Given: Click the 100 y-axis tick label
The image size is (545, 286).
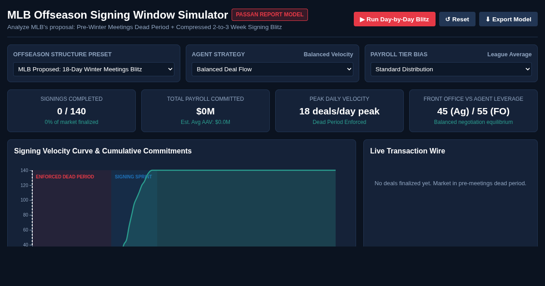Looking at the screenshot, I should [x=24, y=200].
